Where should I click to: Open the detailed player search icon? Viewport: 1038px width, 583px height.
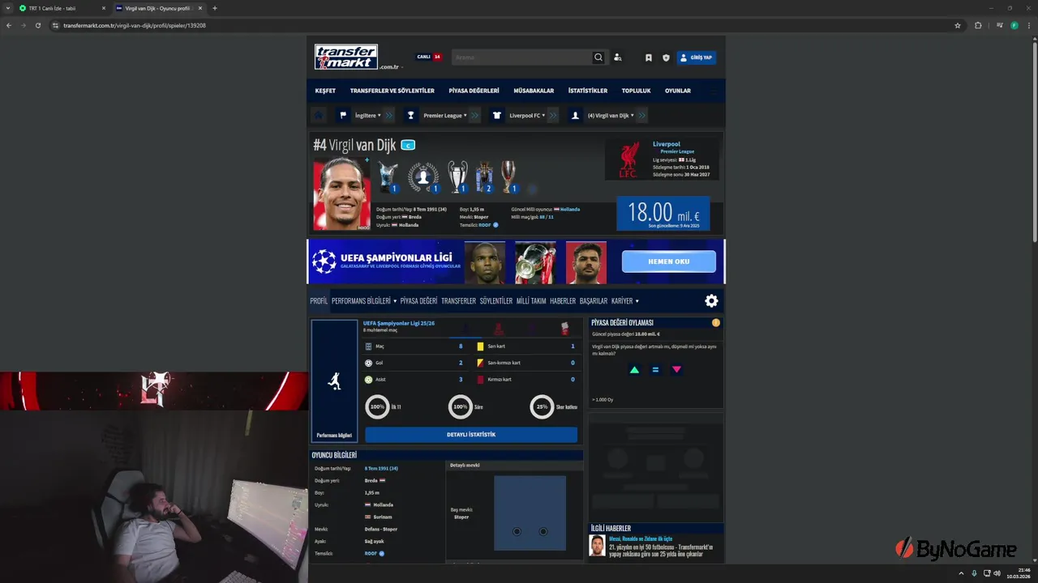(618, 57)
